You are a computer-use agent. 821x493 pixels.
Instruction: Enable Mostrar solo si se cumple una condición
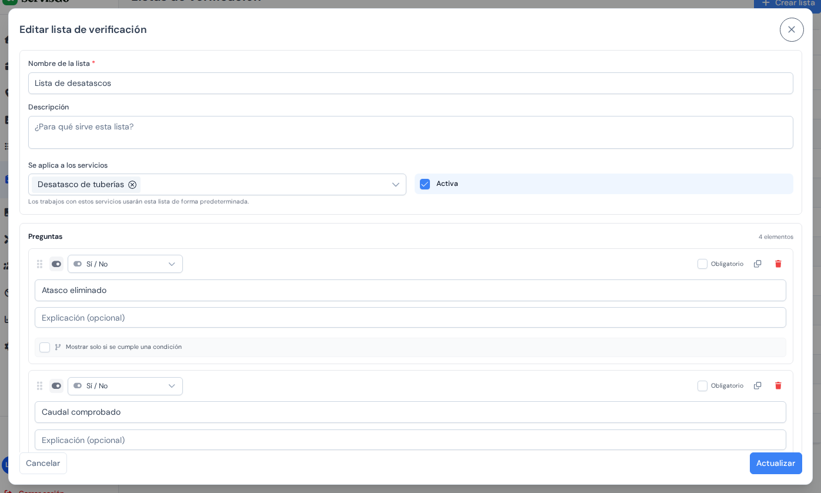click(x=45, y=347)
